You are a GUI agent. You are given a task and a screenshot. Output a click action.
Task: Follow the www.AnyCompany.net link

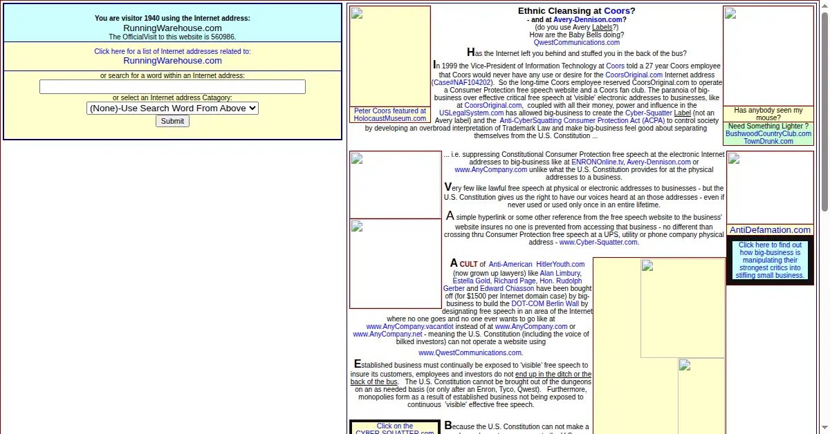(x=387, y=334)
